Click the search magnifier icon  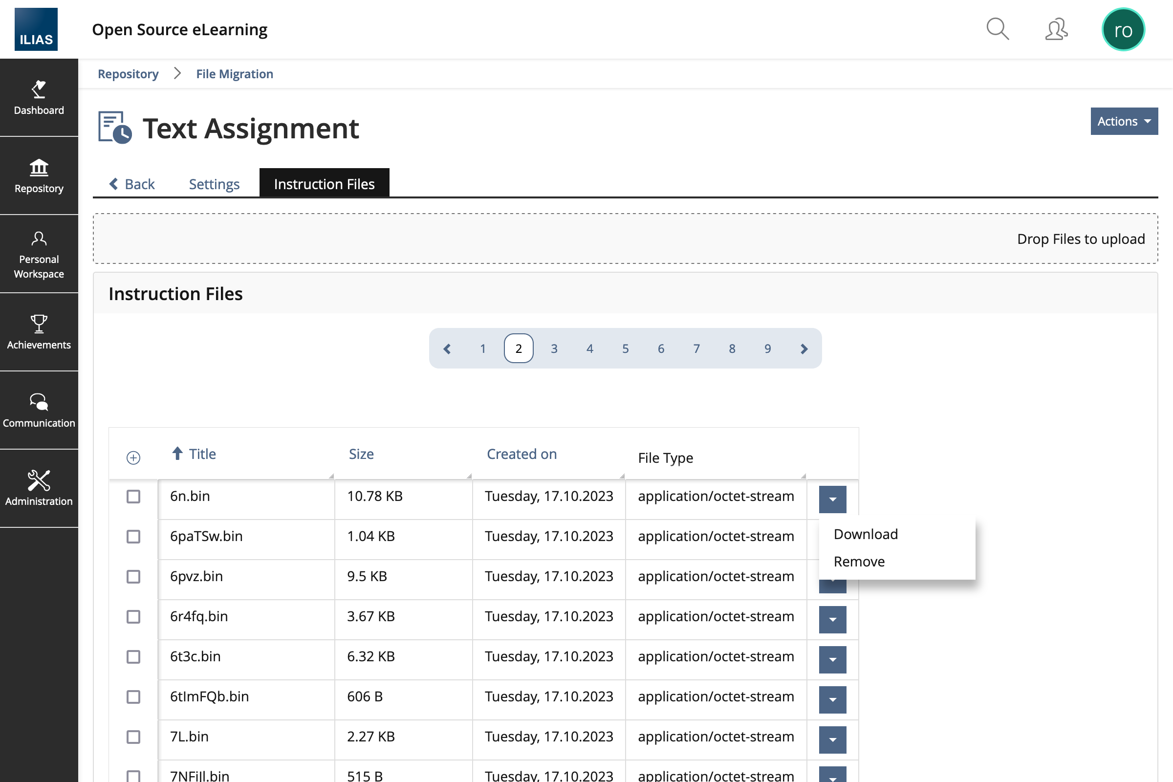click(998, 29)
